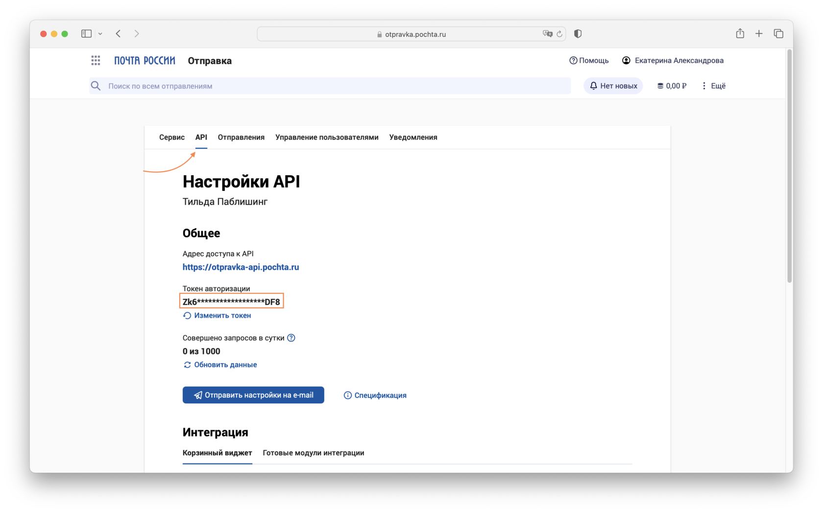Click the Отправка service title
The height and width of the screenshot is (512, 823).
pyautogui.click(x=210, y=61)
